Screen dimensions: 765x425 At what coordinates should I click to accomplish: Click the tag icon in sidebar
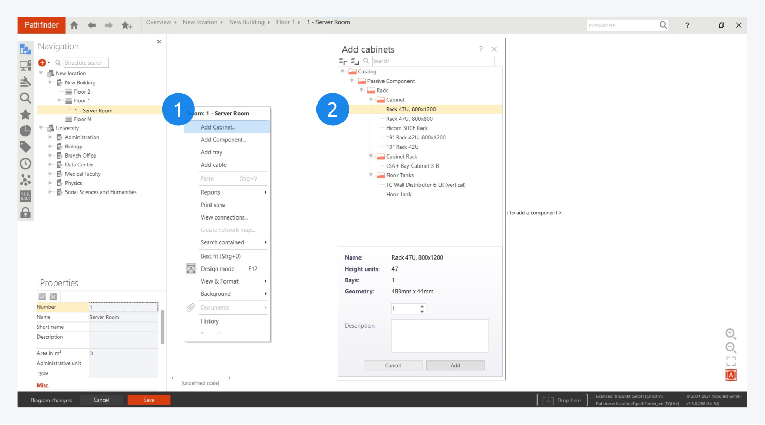(x=25, y=147)
